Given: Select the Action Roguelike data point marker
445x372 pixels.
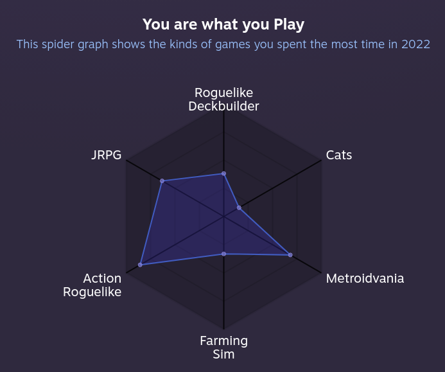Looking at the screenshot, I should (140, 265).
